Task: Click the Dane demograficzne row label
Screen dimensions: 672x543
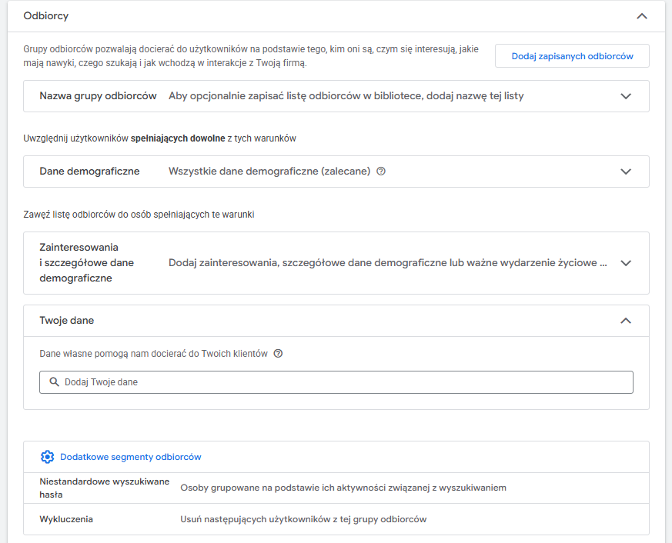Action: pos(89,172)
